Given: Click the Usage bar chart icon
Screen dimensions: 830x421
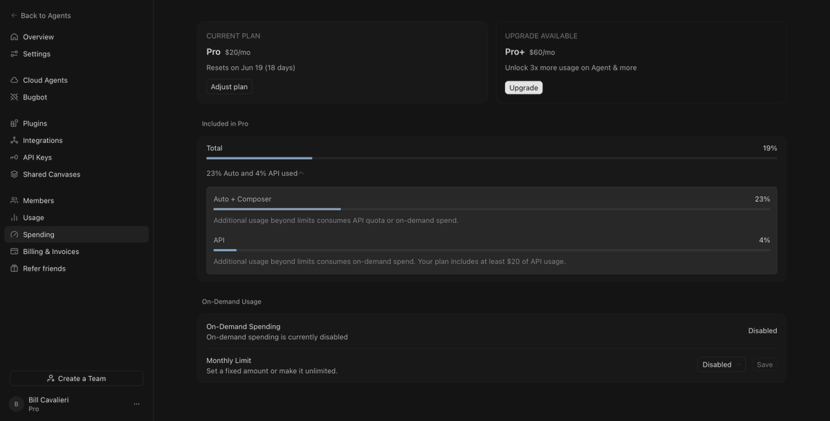Looking at the screenshot, I should (14, 217).
